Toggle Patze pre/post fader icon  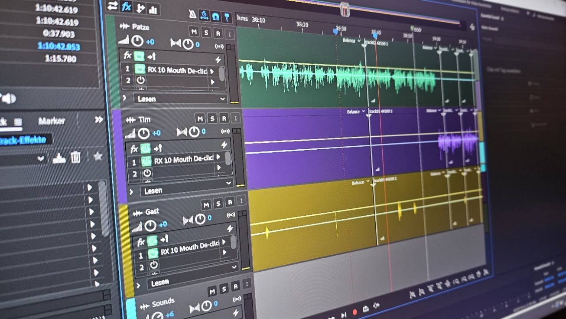151,57
